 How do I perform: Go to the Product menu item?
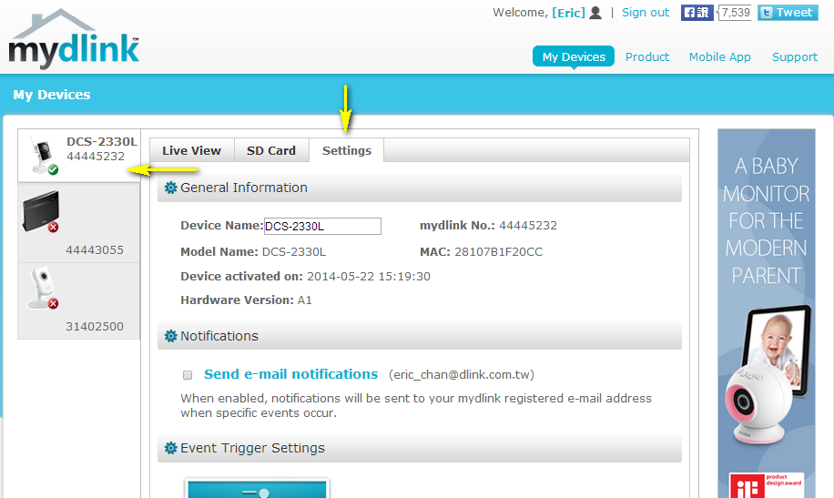click(x=647, y=56)
